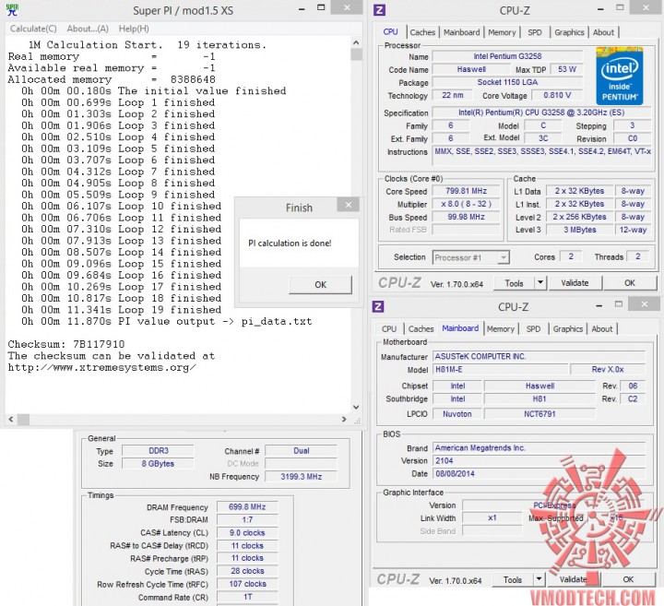
Task: Switch to Memory tab in top CPU-Z window
Action: point(502,32)
